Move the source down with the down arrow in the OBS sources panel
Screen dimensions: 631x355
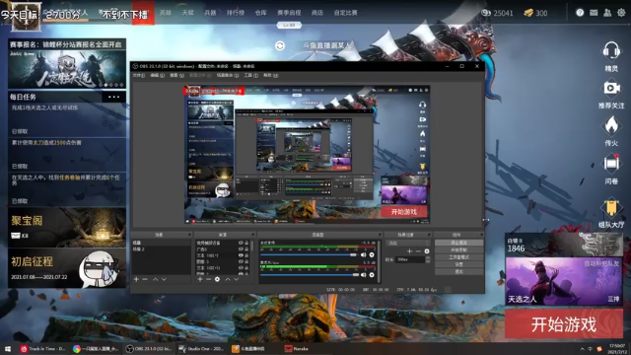pyautogui.click(x=237, y=279)
